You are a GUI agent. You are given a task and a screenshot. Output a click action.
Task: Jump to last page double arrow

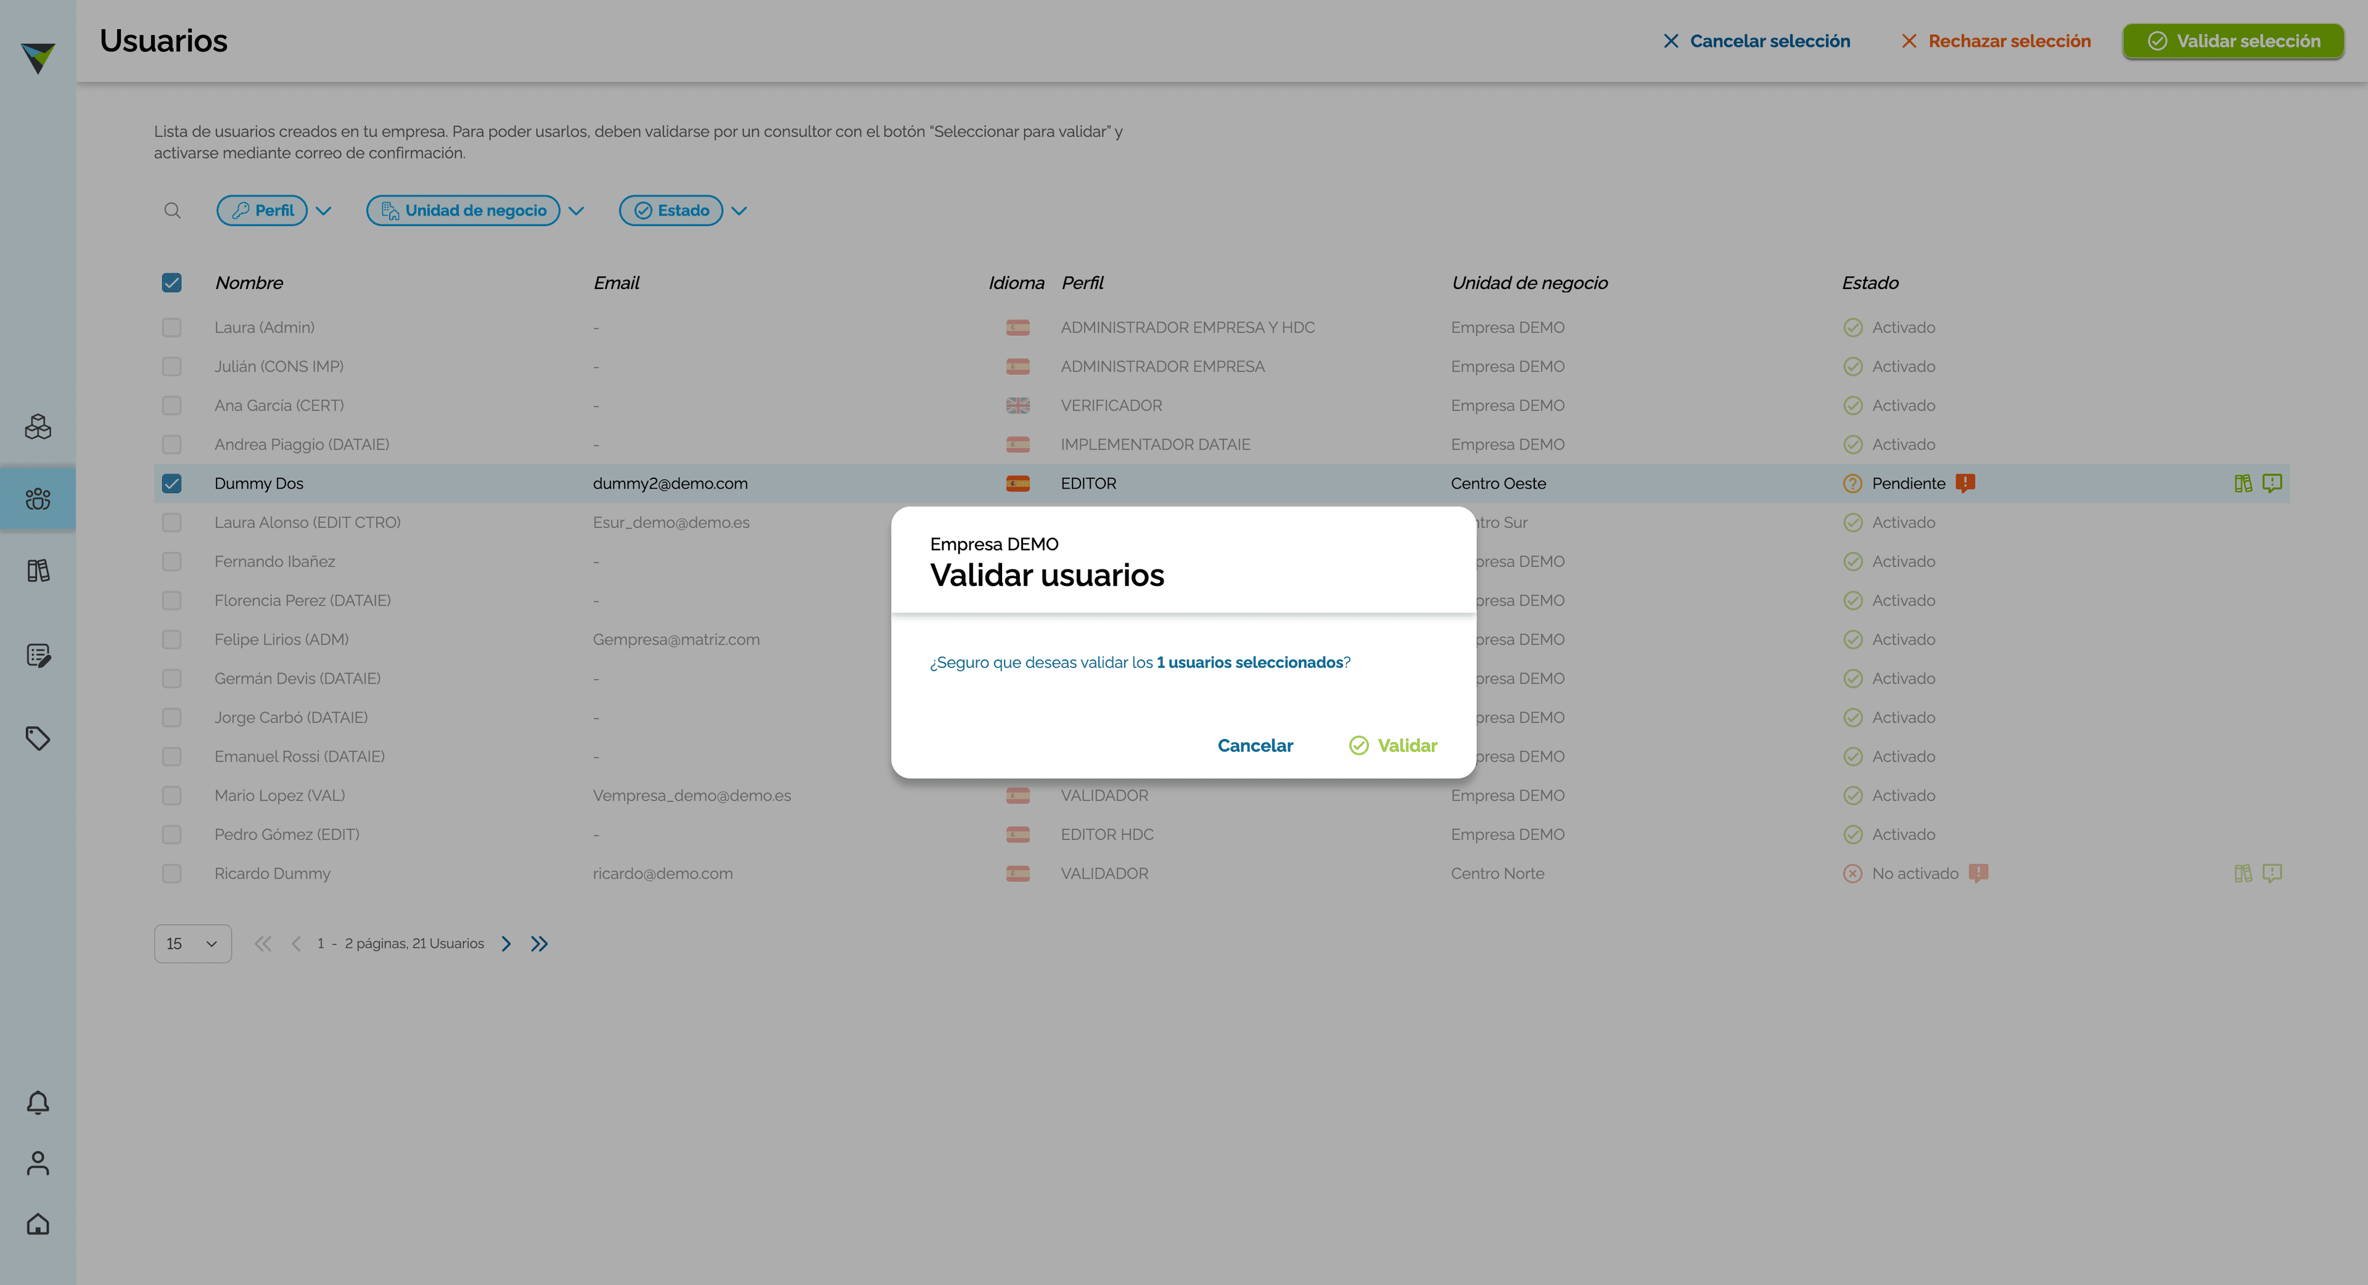point(540,944)
